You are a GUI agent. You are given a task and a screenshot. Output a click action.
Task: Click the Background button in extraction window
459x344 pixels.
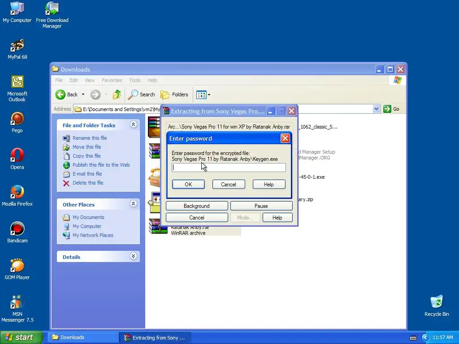197,206
